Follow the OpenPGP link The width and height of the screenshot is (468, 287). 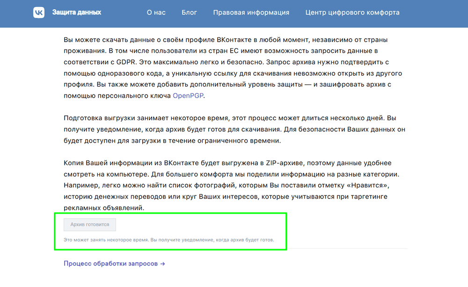pos(188,96)
